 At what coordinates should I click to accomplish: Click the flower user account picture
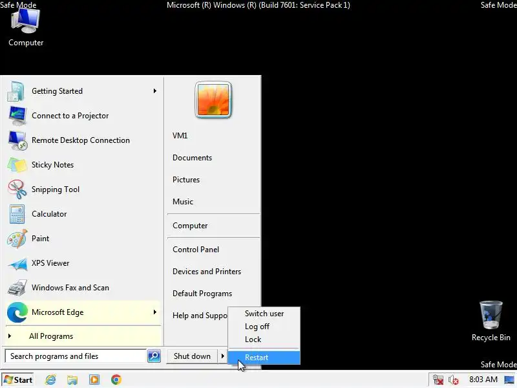point(213,100)
